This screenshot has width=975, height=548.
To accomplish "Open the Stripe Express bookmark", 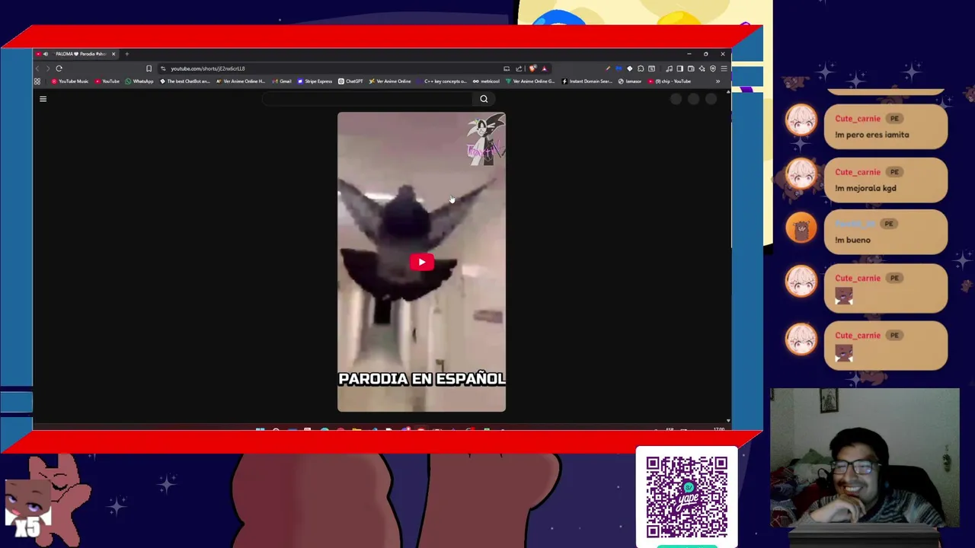I will coord(315,81).
